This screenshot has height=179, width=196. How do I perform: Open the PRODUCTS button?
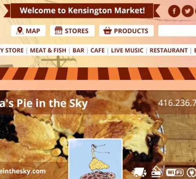[x=126, y=31]
